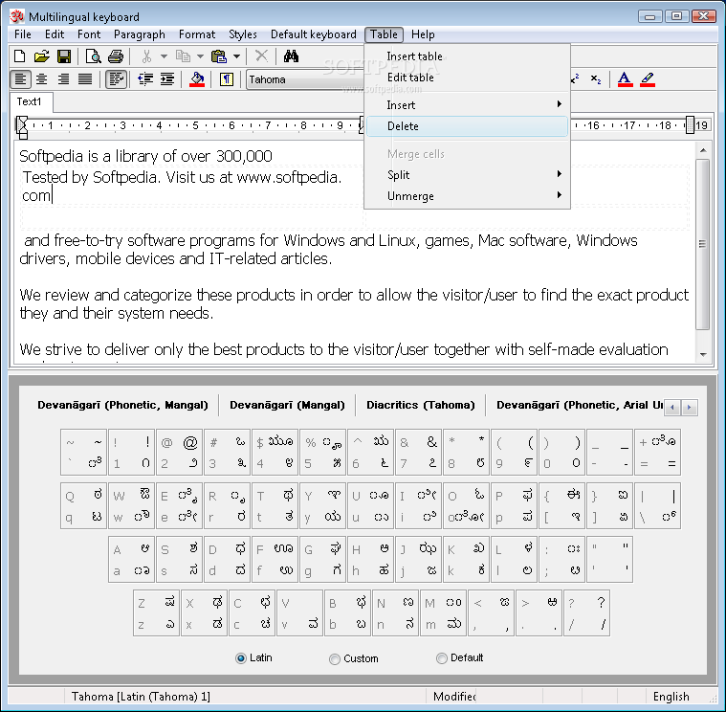
Task: Click the right margin marker on ruler
Action: pyautogui.click(x=690, y=125)
